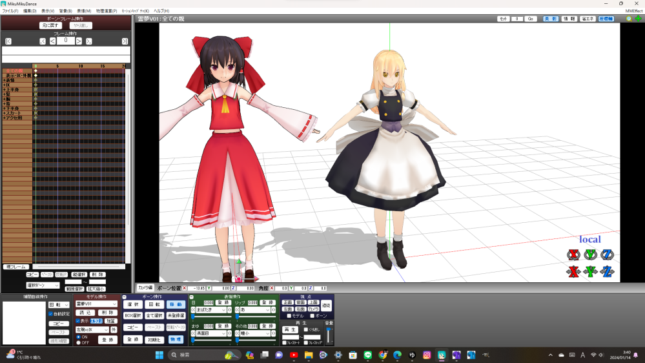The height and width of the screenshot is (363, 645).
Task: Select IK ON radio button
Action: [x=78, y=337]
